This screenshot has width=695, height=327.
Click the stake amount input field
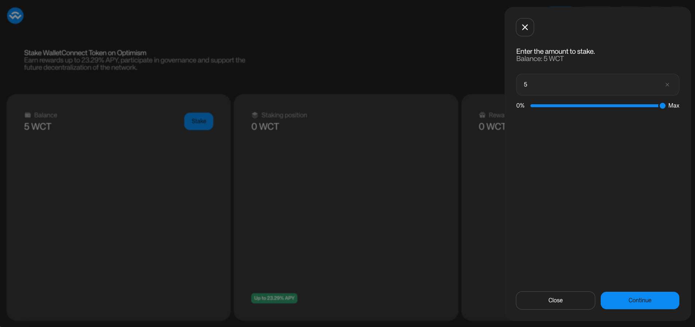pyautogui.click(x=597, y=85)
